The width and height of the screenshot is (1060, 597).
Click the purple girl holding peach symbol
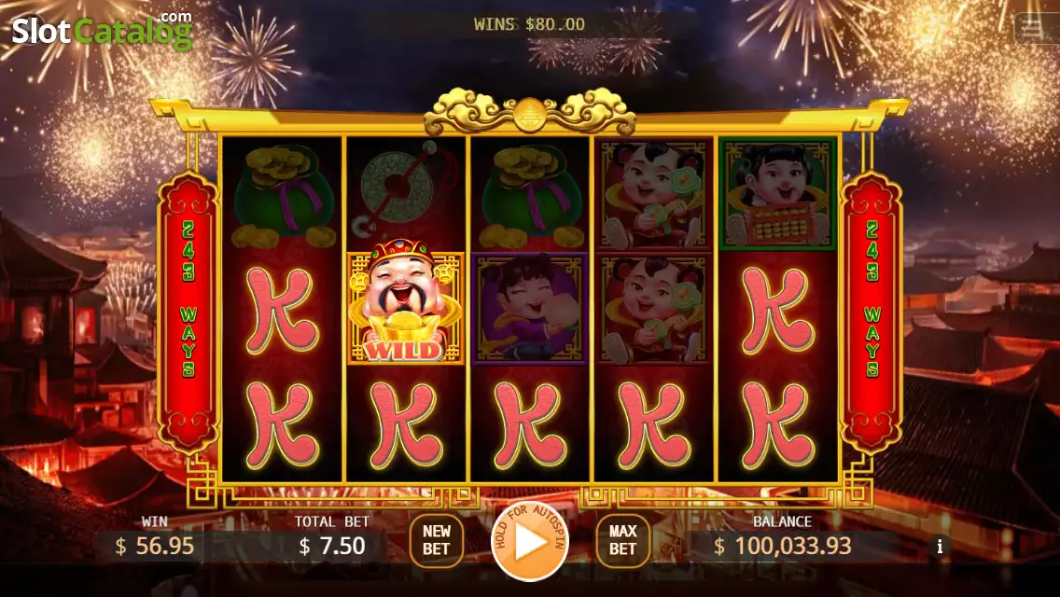click(530, 309)
